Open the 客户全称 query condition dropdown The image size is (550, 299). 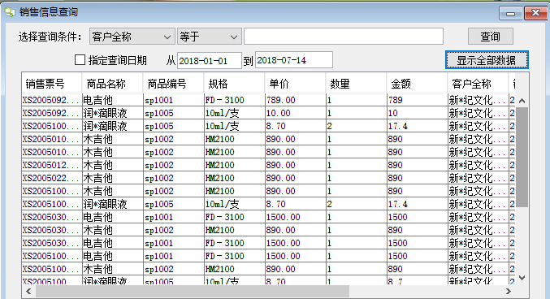pyautogui.click(x=132, y=37)
